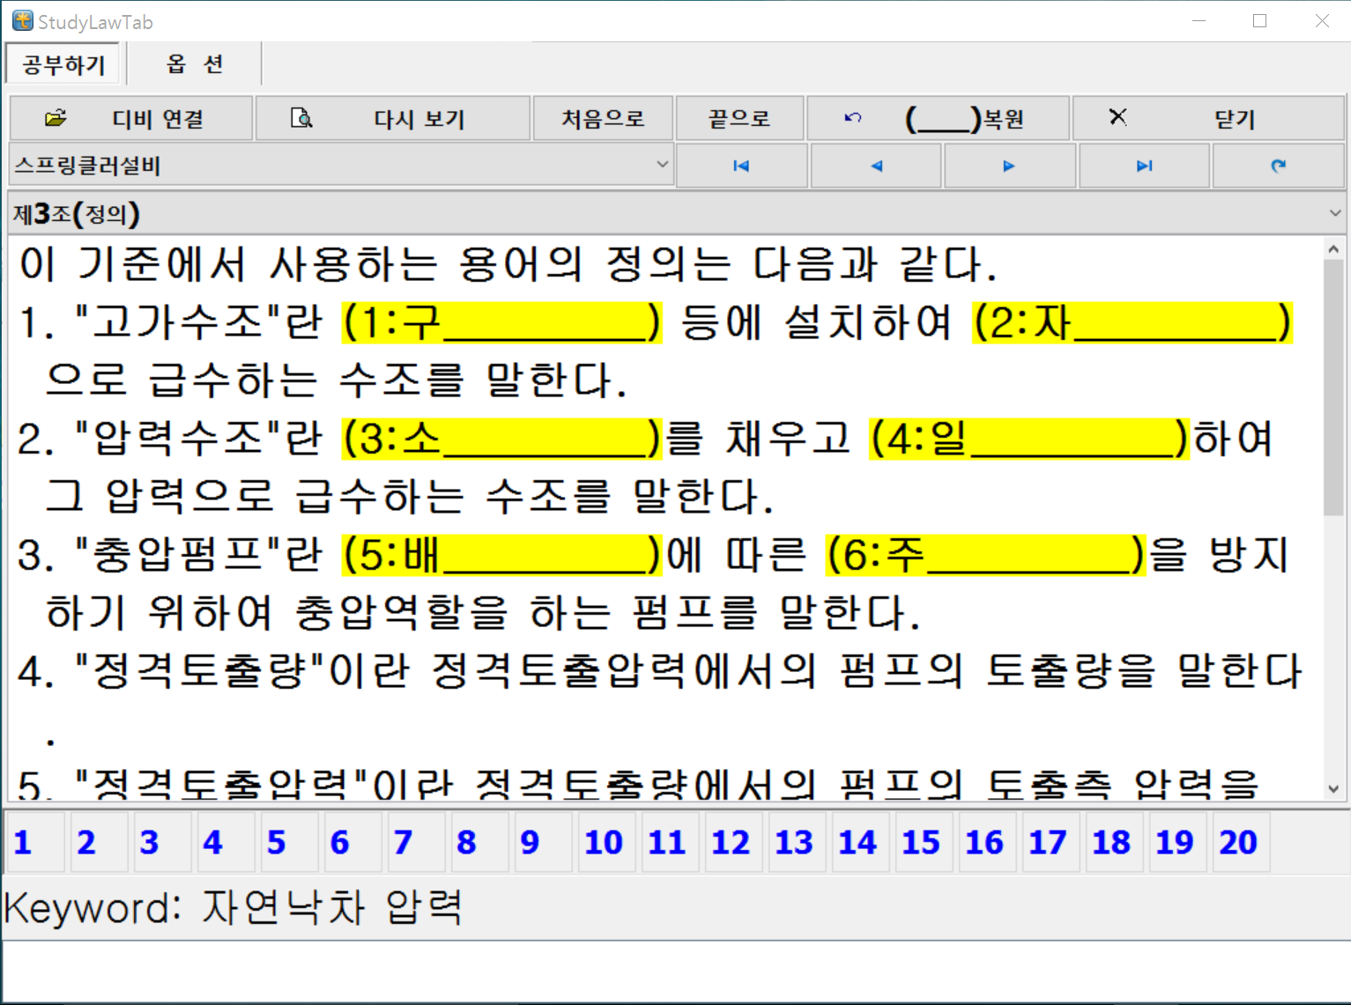The height and width of the screenshot is (1005, 1351).
Task: Click the vertical scrollbar thumb
Action: (x=1333, y=388)
